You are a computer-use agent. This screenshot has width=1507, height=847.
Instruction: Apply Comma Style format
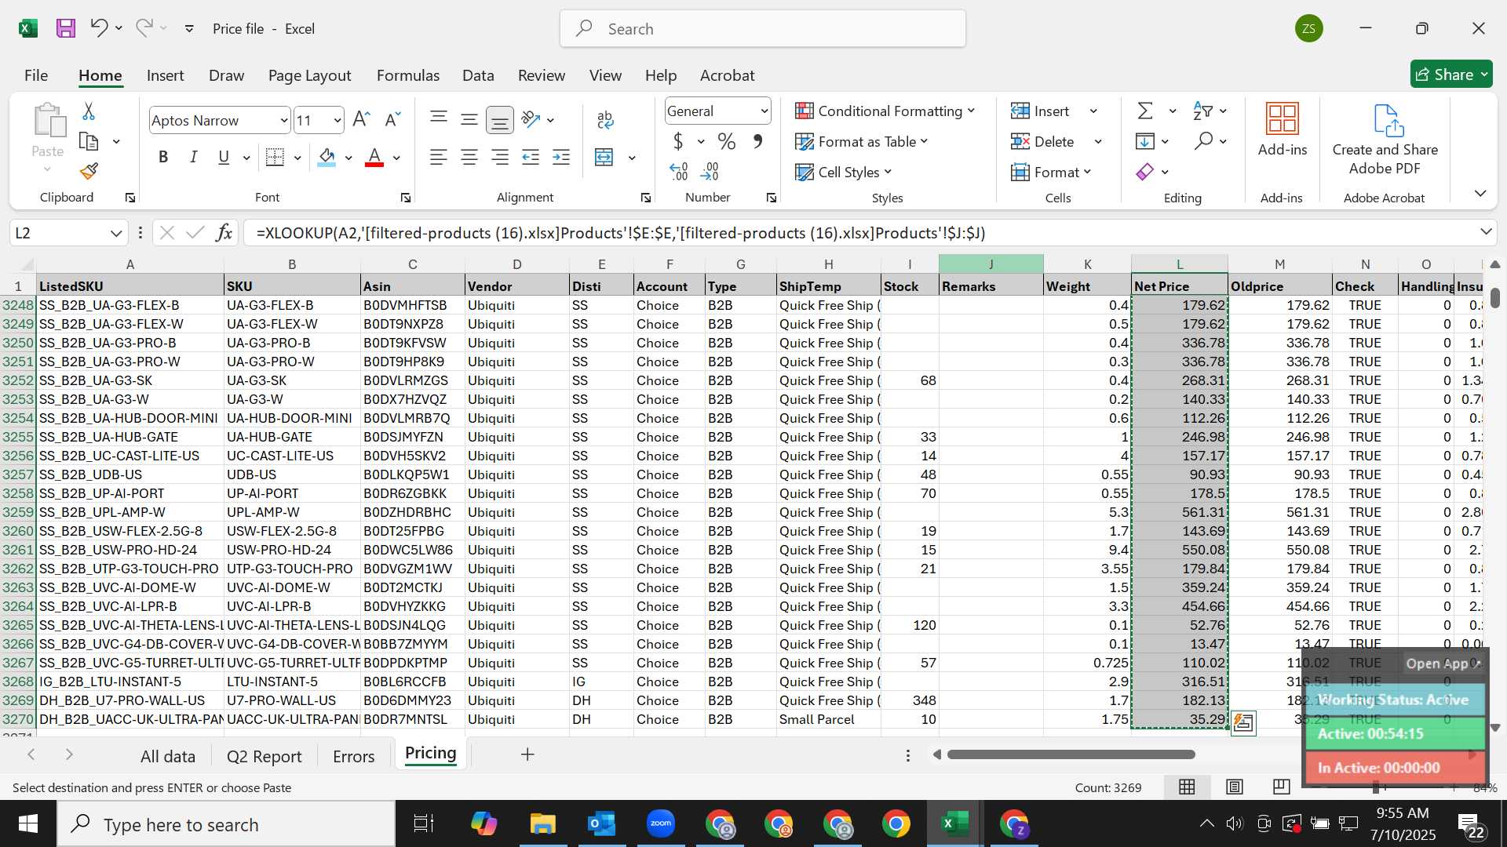(757, 141)
